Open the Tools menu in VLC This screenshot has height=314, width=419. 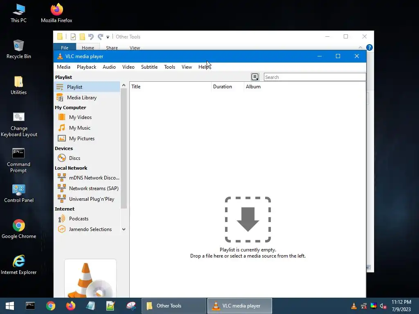[x=169, y=67]
